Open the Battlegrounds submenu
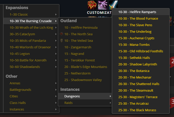The width and height of the screenshot is (174, 117). coord(20,90)
